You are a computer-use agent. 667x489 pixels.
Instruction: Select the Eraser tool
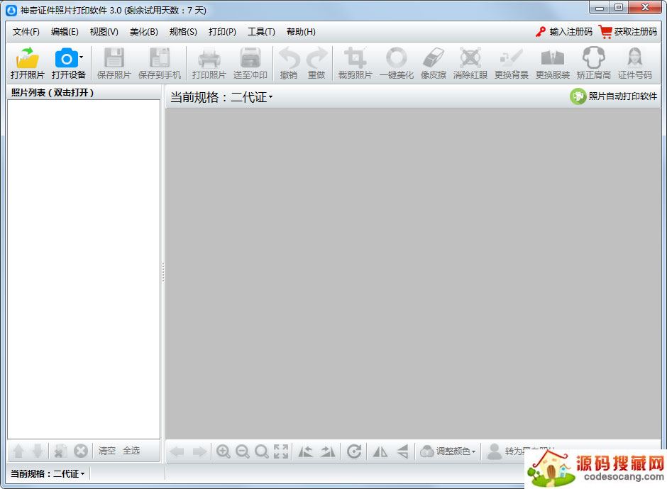point(433,59)
